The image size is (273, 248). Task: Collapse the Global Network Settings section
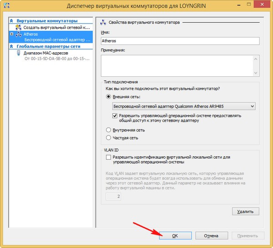click(x=11, y=46)
